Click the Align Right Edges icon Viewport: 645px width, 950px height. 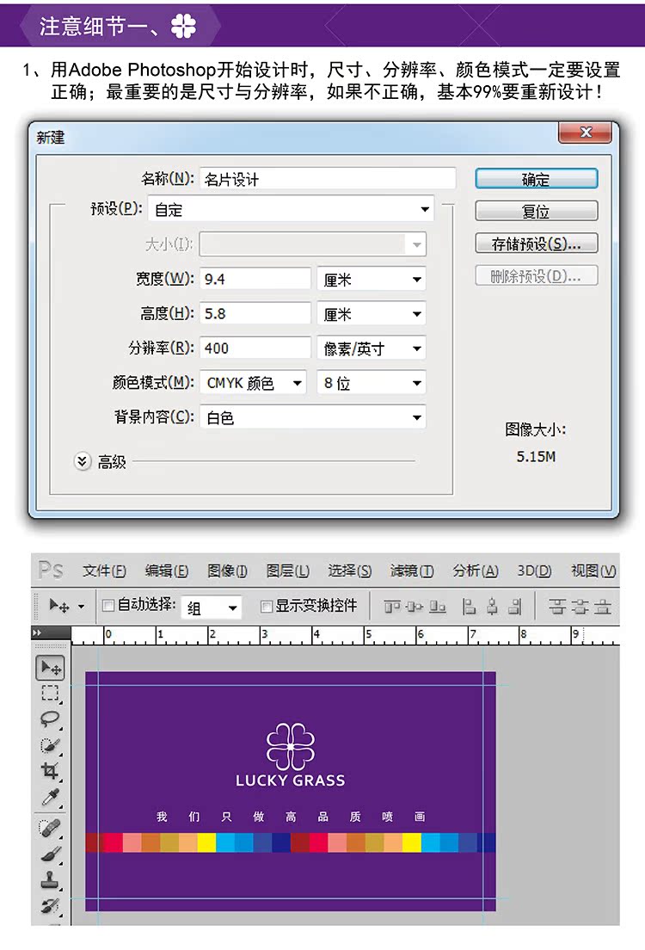514,607
